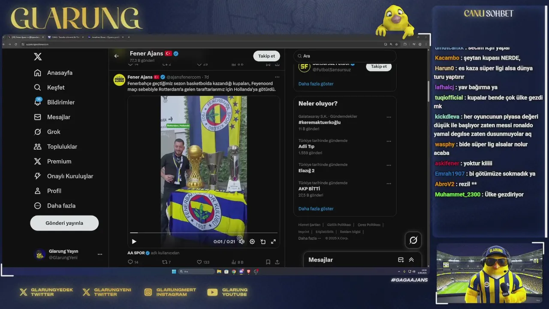Repost the tweet with 7 reposts
The image size is (549, 309).
tap(166, 262)
